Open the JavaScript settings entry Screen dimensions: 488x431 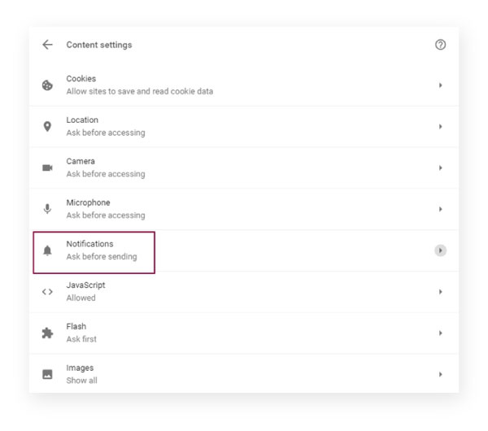pos(244,292)
